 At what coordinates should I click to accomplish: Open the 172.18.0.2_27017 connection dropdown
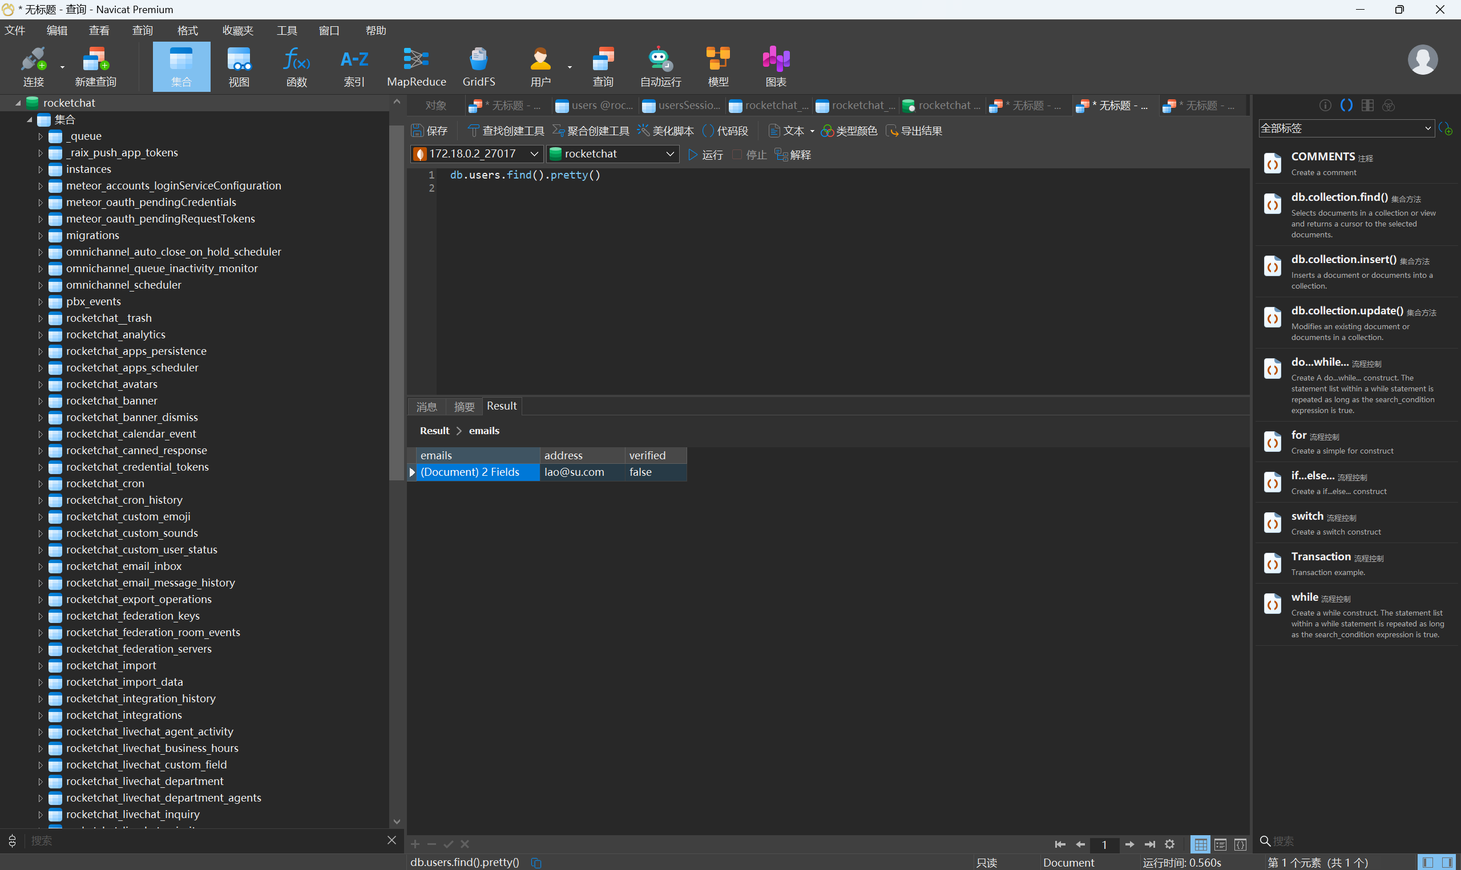pos(534,153)
